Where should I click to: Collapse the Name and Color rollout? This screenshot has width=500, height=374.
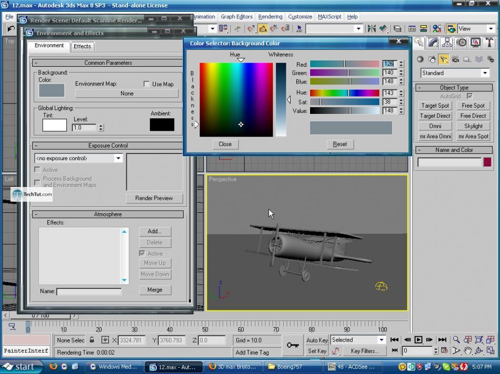[x=454, y=150]
